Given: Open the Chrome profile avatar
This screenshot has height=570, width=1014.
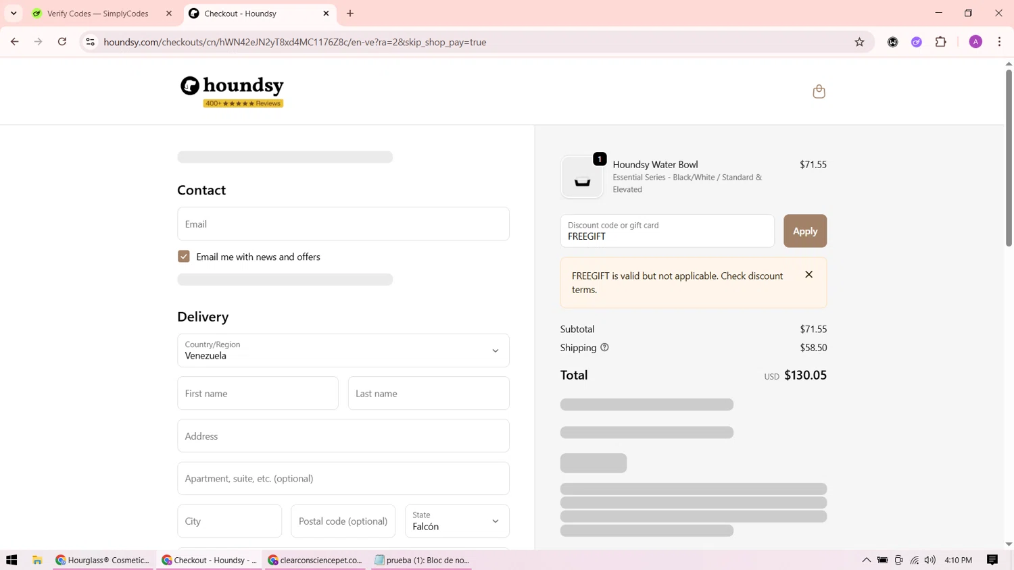Looking at the screenshot, I should (x=975, y=42).
